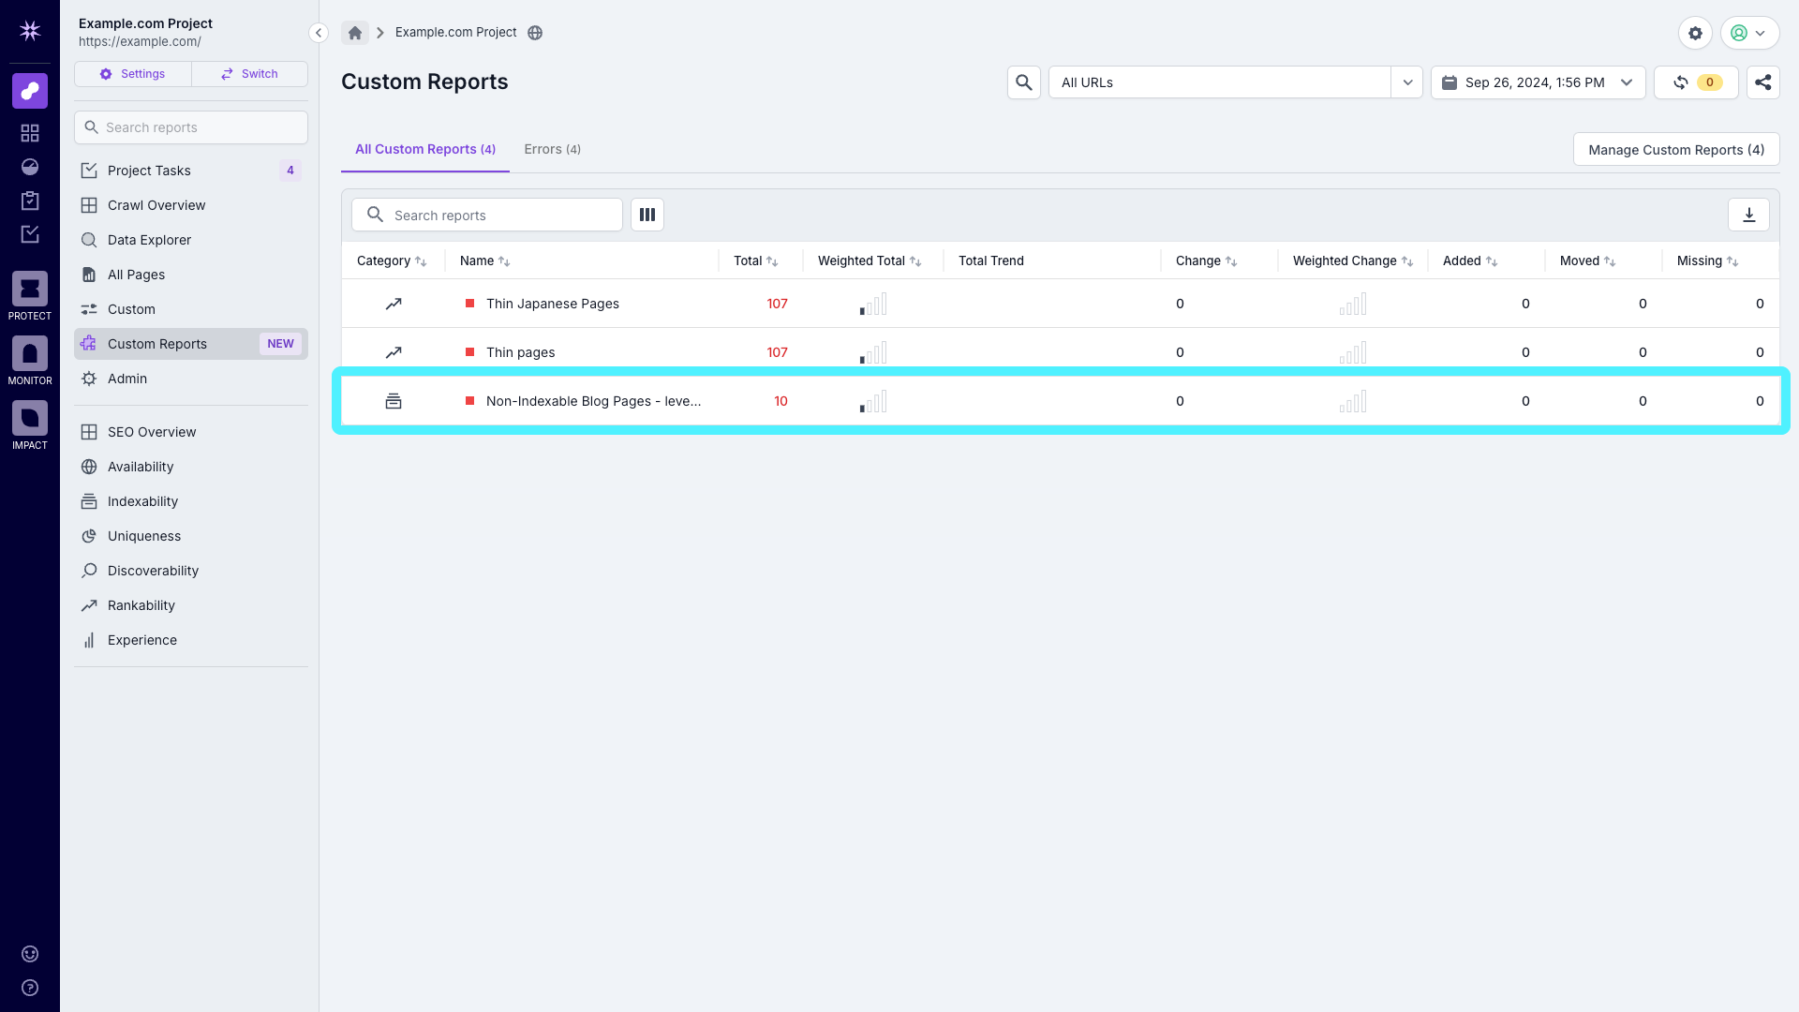Expand the user account menu
The image size is (1799, 1012).
(1748, 33)
